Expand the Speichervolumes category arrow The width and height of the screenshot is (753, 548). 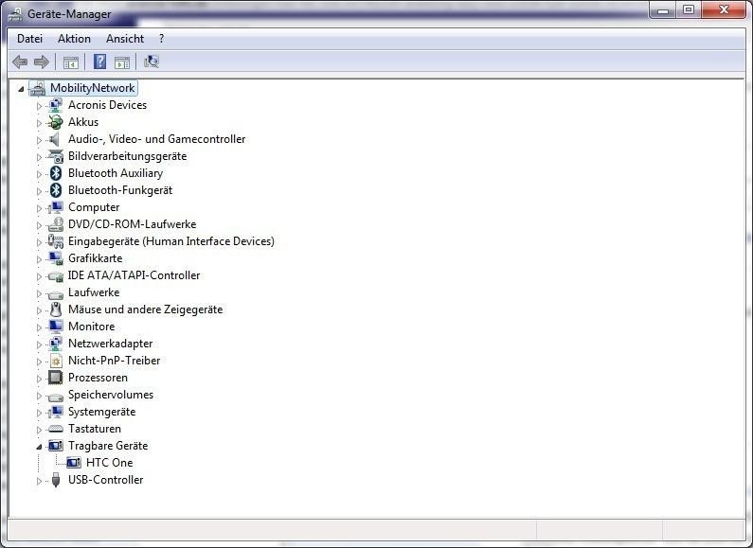(39, 396)
